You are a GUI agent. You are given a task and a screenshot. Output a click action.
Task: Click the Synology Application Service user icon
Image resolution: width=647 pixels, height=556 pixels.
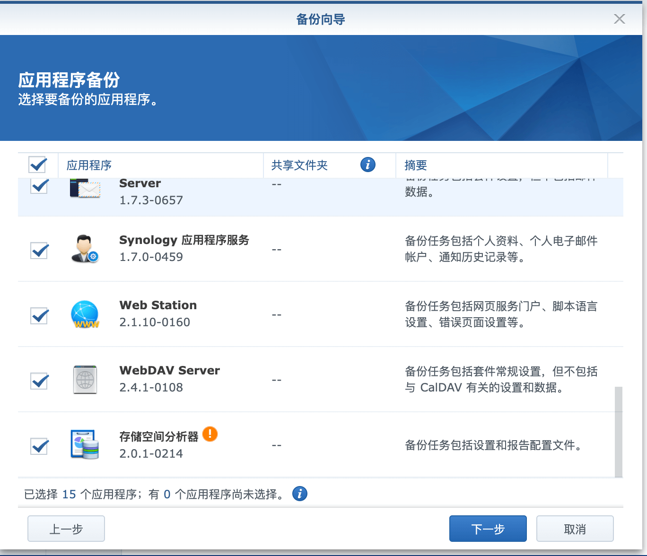tap(85, 249)
